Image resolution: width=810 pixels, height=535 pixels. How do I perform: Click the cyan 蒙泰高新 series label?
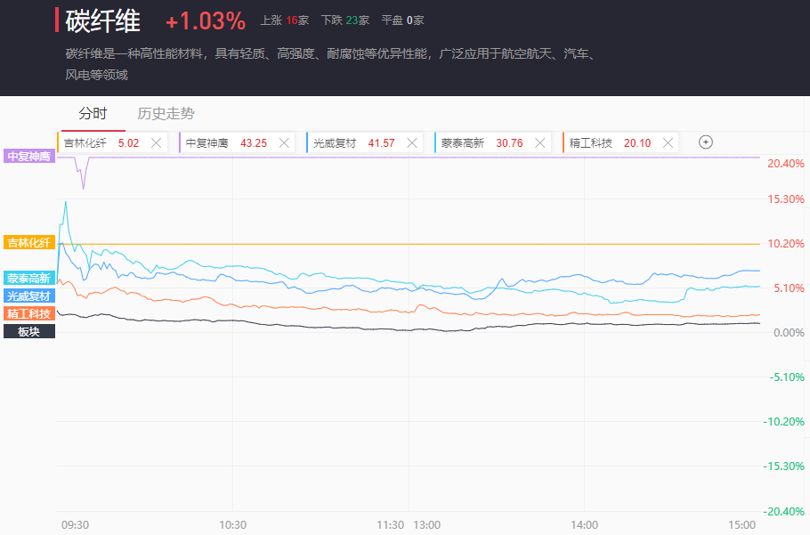(x=29, y=279)
